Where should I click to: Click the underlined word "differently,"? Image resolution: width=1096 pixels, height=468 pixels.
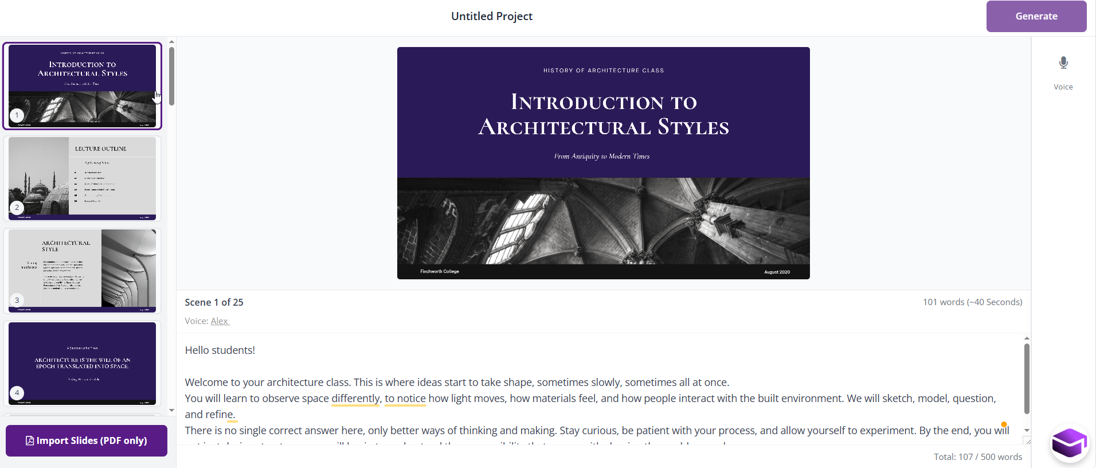[355, 399]
